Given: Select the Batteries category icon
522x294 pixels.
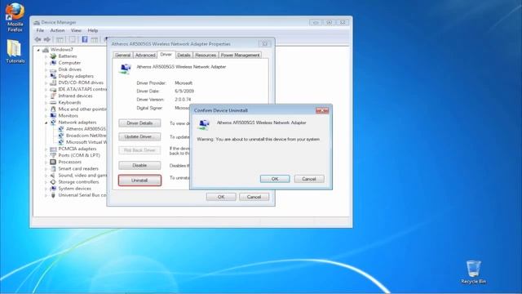Looking at the screenshot, I should point(53,56).
